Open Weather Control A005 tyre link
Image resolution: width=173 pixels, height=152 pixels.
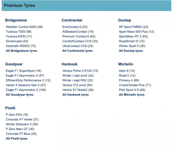pyautogui.click(x=21, y=27)
